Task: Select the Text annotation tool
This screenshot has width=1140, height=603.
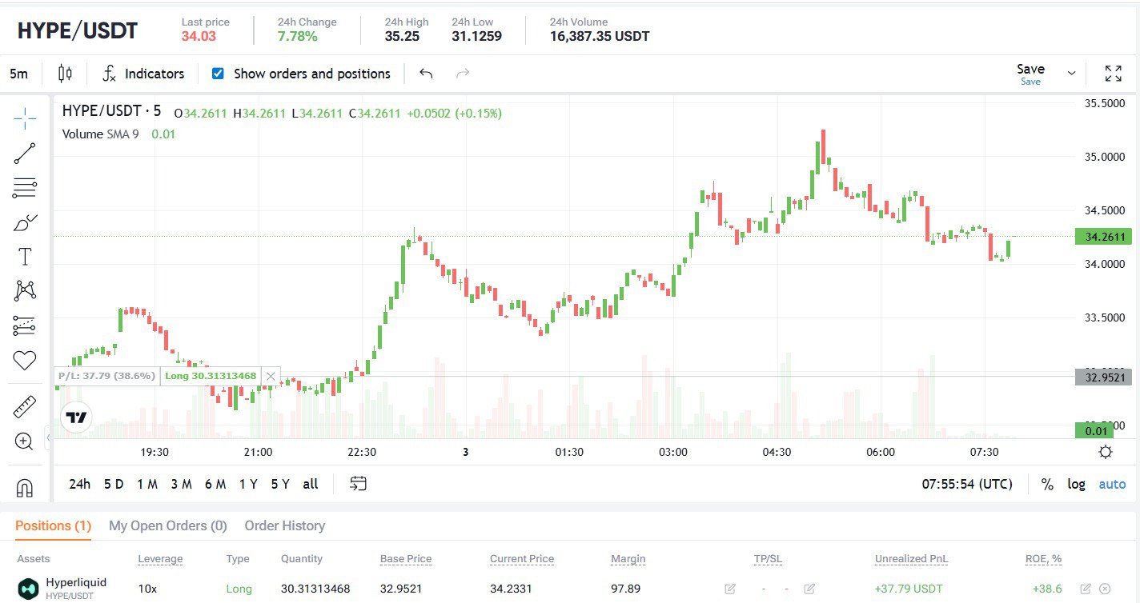Action: 25,257
